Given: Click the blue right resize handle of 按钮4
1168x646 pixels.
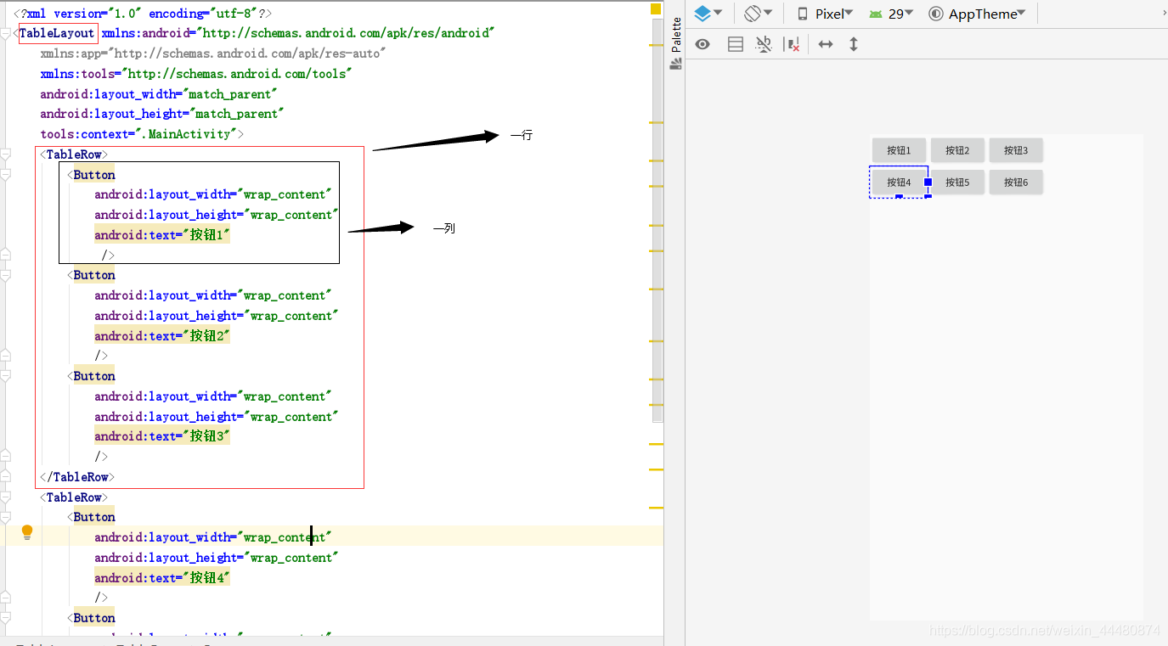Looking at the screenshot, I should pyautogui.click(x=928, y=182).
